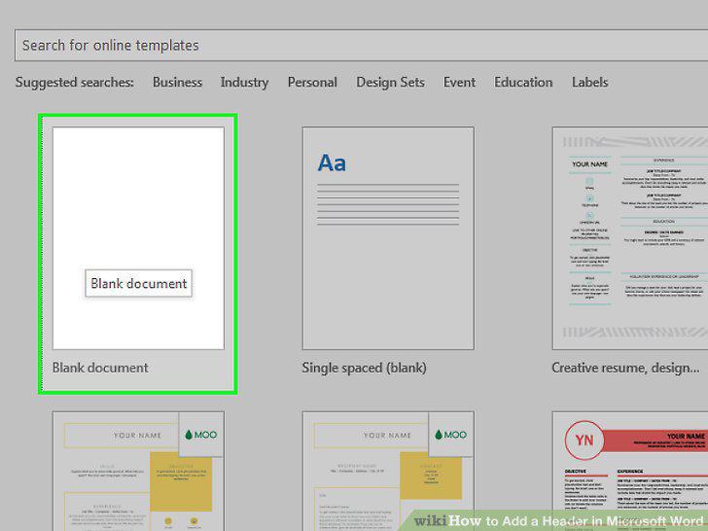Open the Personal suggested search
Image resolution: width=708 pixels, height=531 pixels.
[x=312, y=82]
